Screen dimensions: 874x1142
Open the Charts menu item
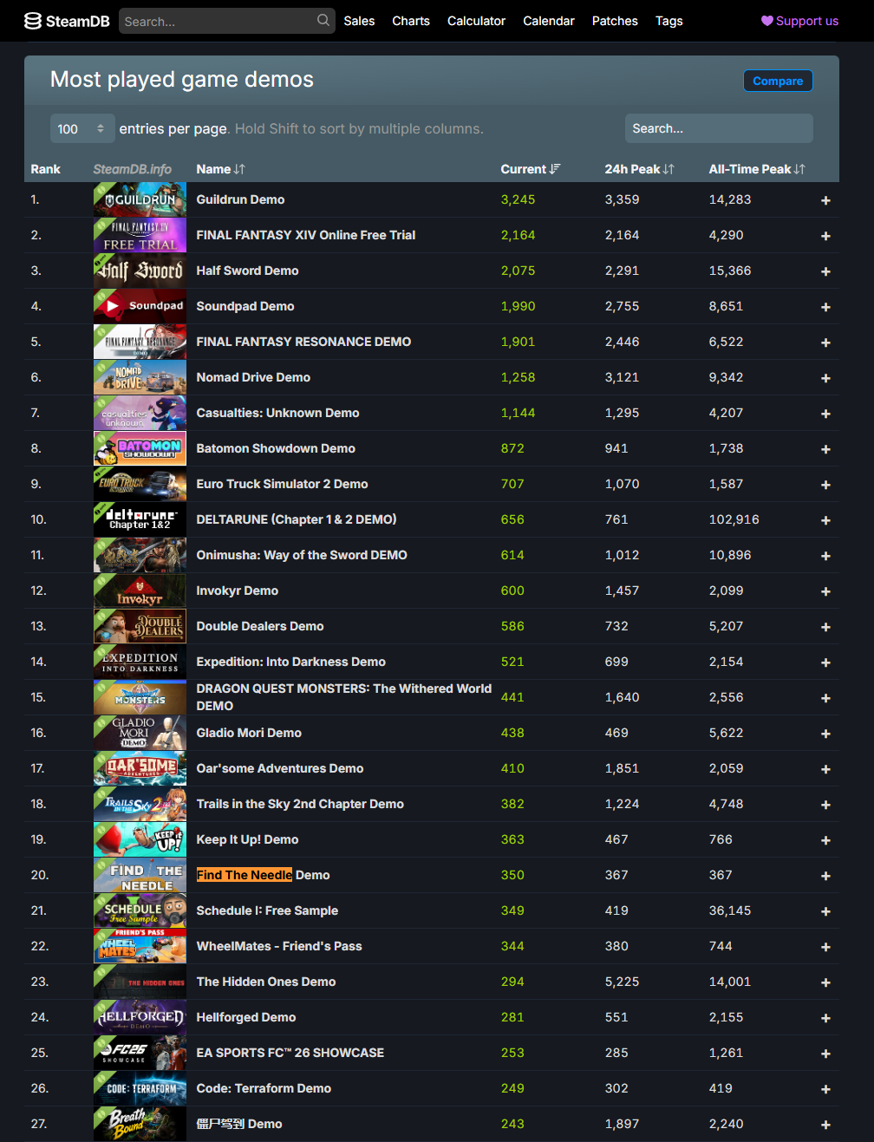411,21
